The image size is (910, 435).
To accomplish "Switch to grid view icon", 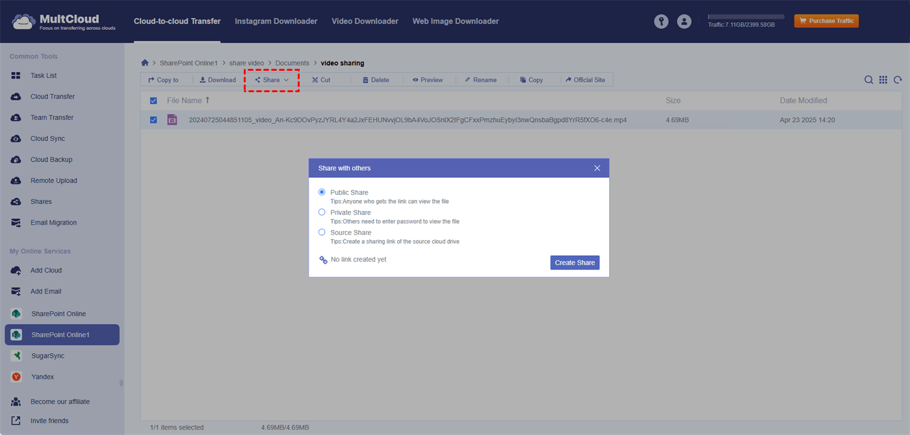I will (883, 80).
